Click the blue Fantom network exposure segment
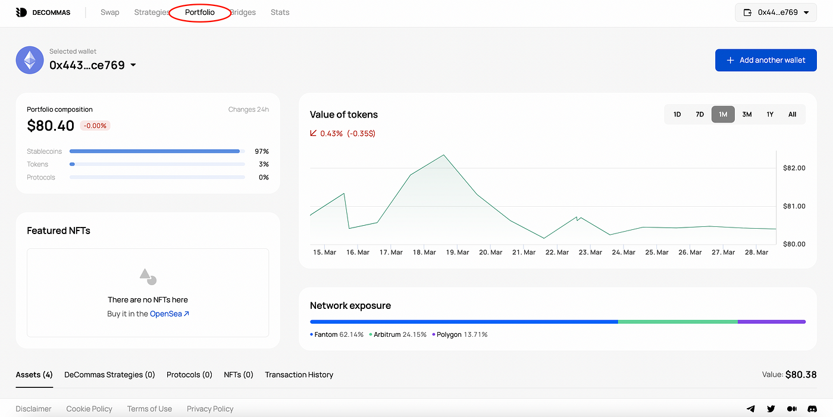The width and height of the screenshot is (833, 417). [464, 322]
